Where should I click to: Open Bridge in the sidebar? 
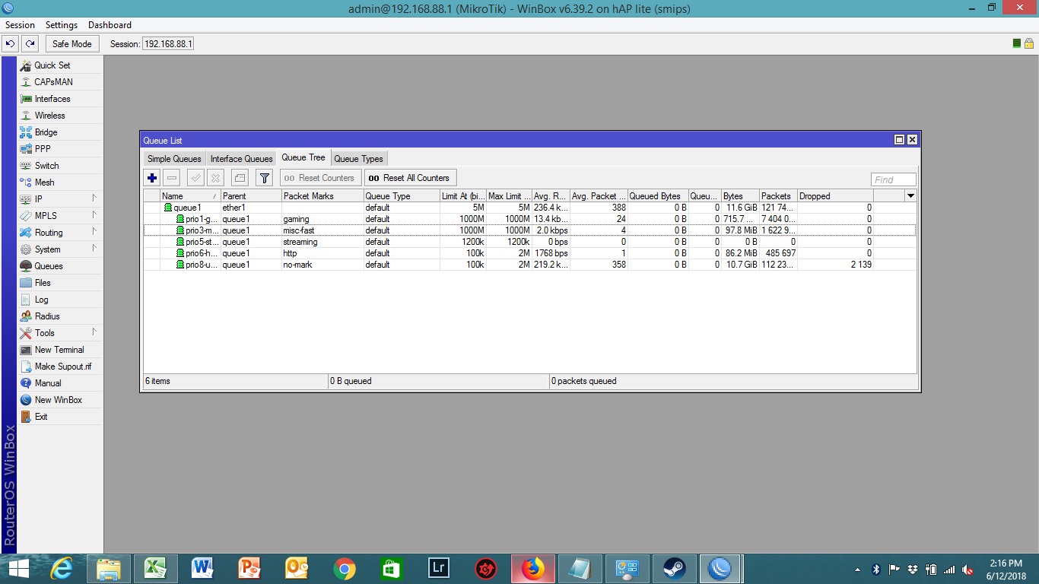[x=60, y=132]
